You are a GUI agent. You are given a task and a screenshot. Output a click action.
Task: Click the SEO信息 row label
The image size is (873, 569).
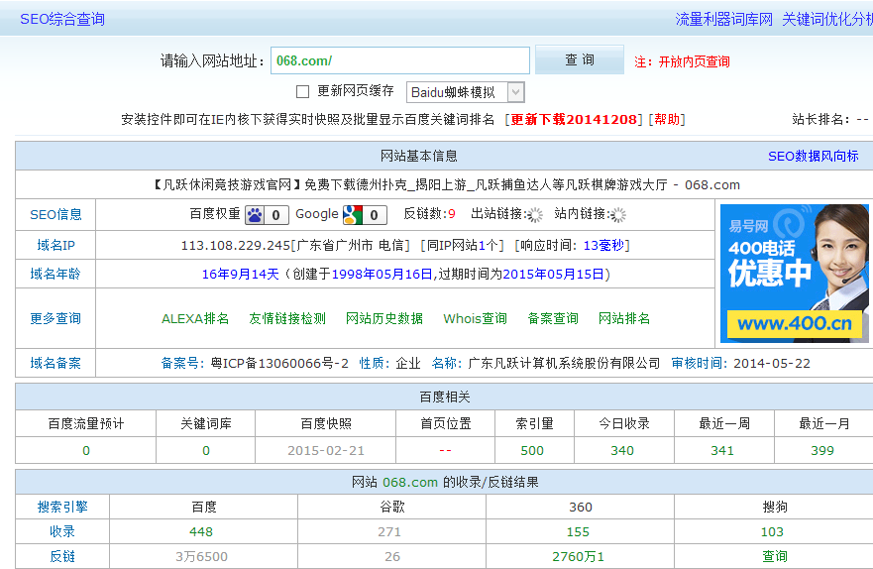click(55, 215)
